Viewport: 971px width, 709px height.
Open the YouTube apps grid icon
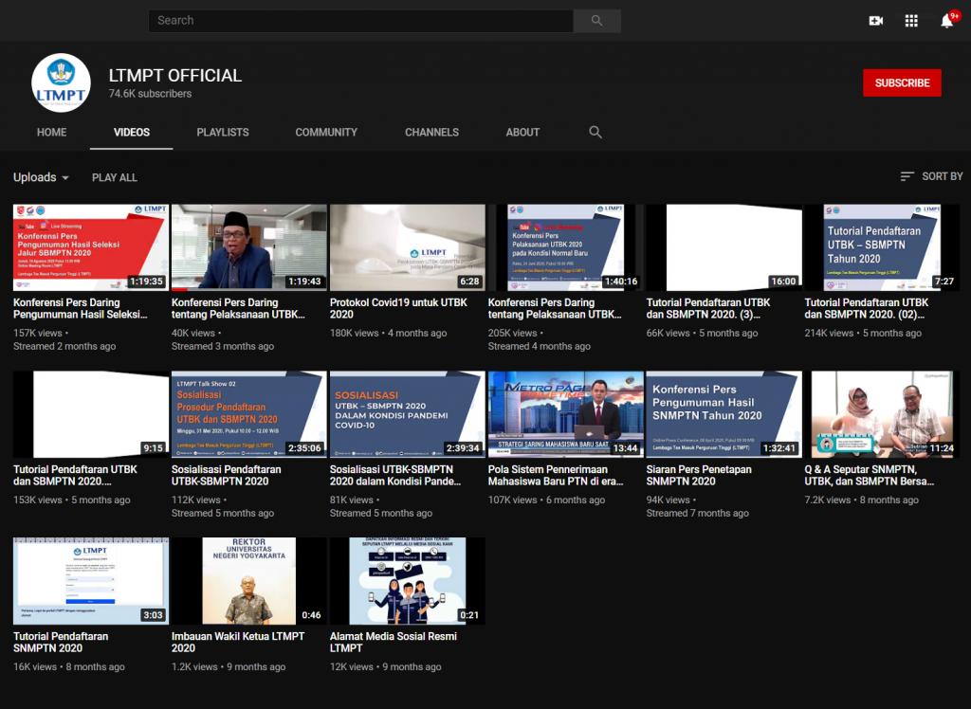911,21
